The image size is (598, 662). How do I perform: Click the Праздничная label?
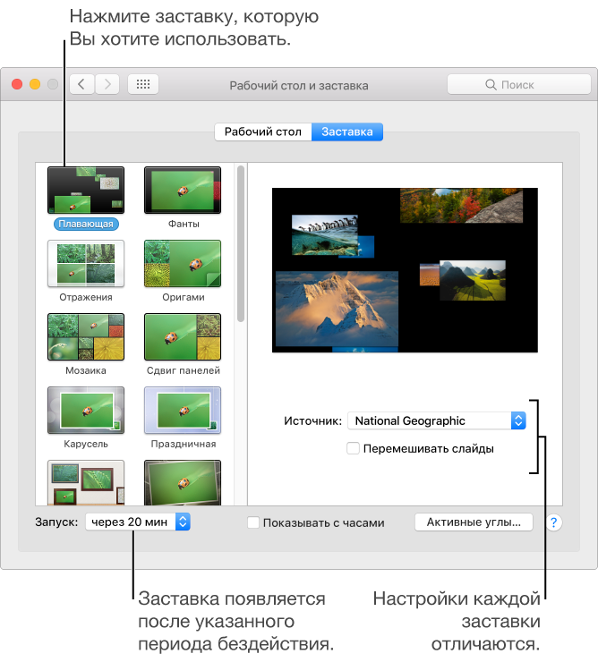pos(184,444)
